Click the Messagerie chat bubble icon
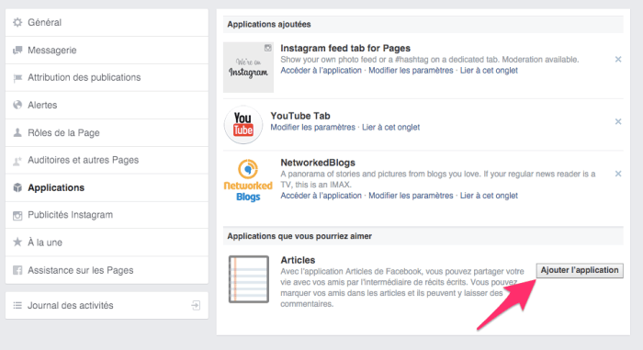 pos(17,50)
